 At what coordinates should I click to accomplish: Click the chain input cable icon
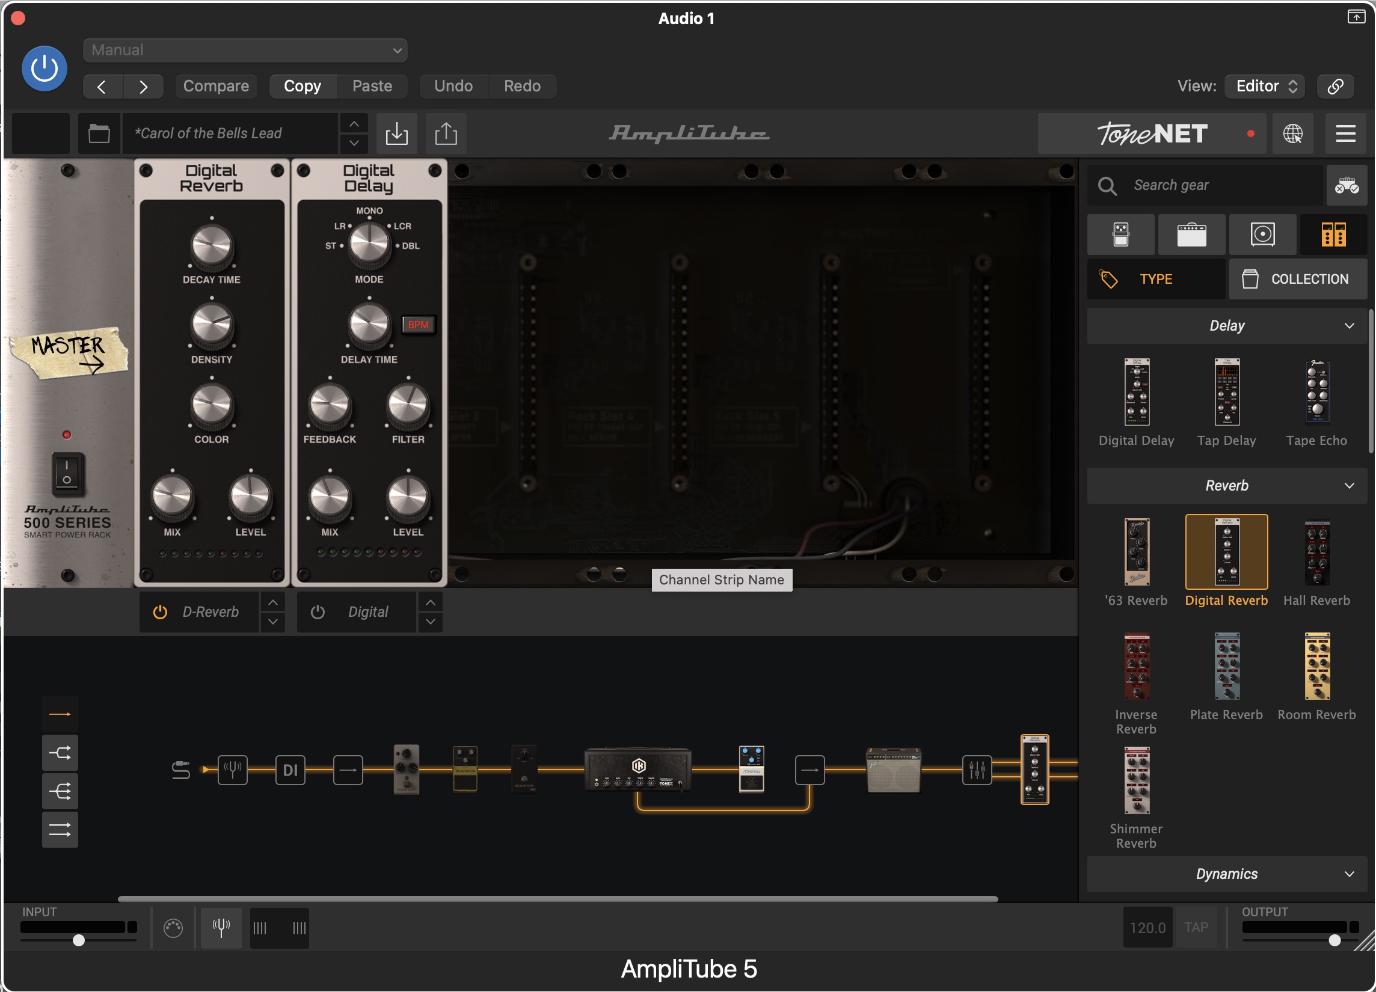click(181, 771)
